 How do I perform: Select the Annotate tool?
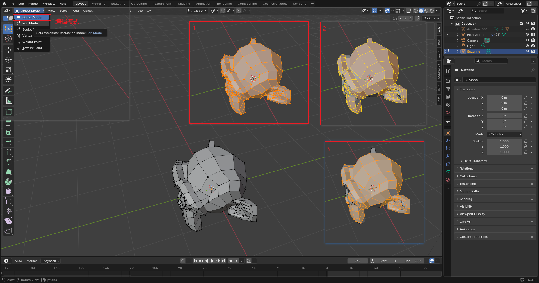(8, 91)
